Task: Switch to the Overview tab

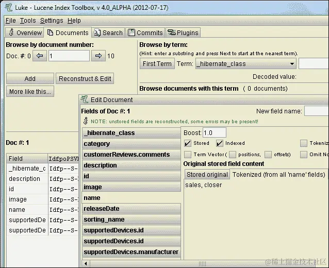Action: [x=25, y=32]
